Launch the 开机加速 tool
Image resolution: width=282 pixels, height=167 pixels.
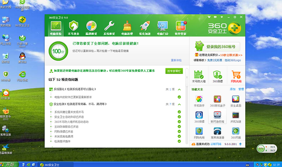236,117
